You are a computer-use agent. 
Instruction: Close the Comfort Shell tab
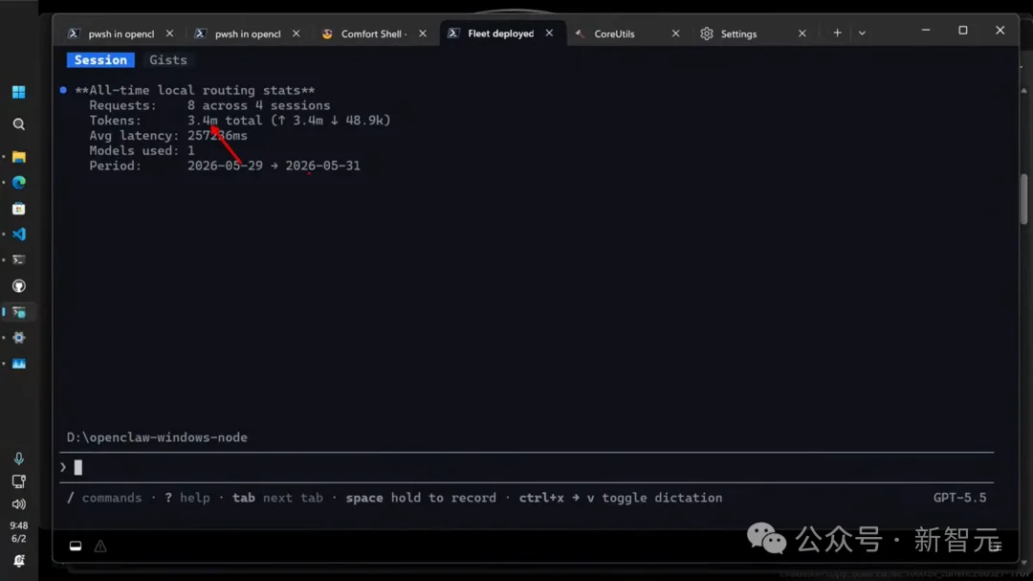click(x=423, y=33)
